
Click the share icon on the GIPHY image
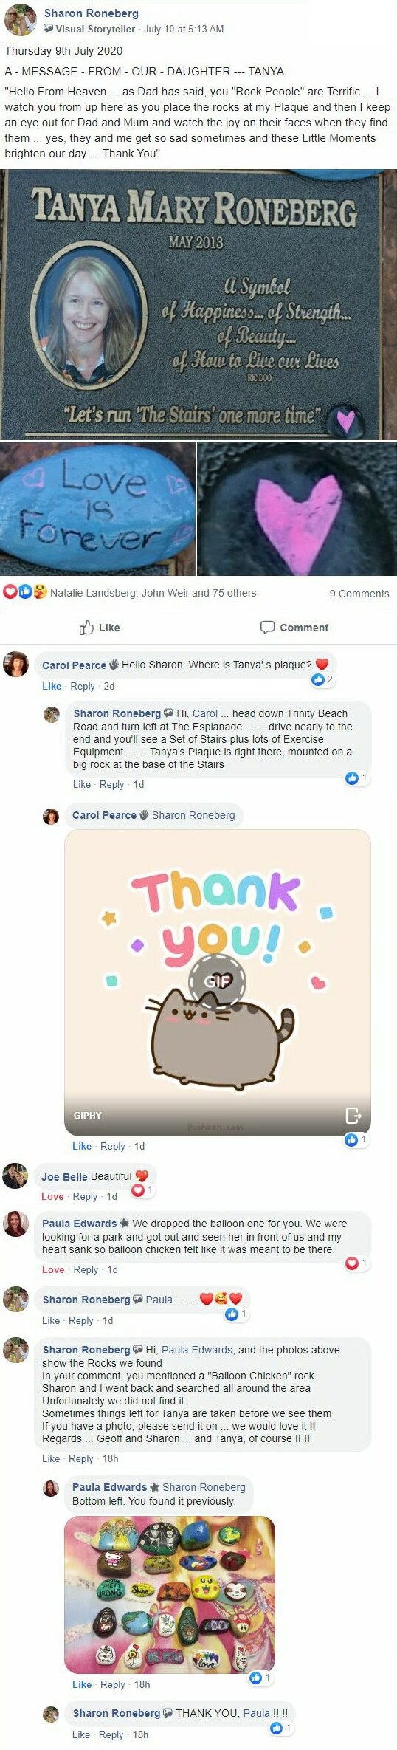tap(353, 1115)
